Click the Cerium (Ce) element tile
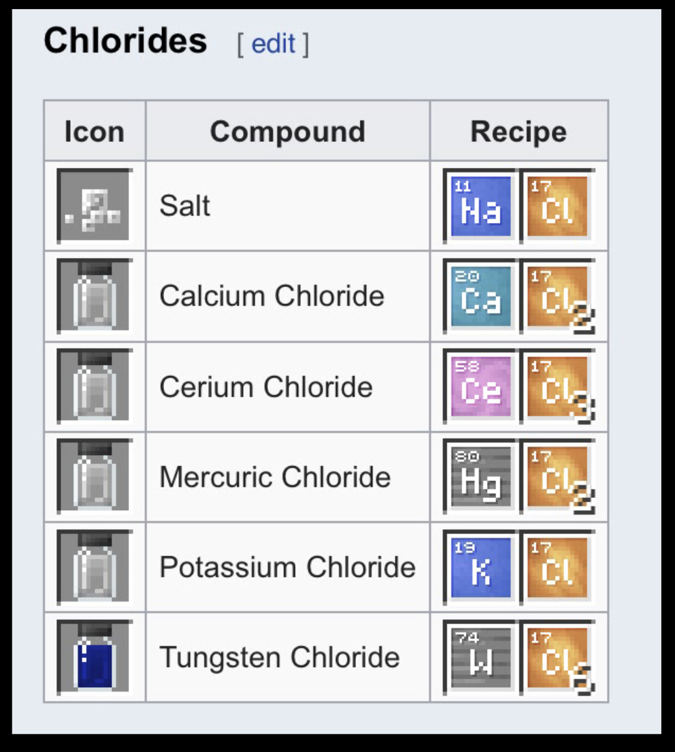This screenshot has height=752, width=675. tap(480, 386)
